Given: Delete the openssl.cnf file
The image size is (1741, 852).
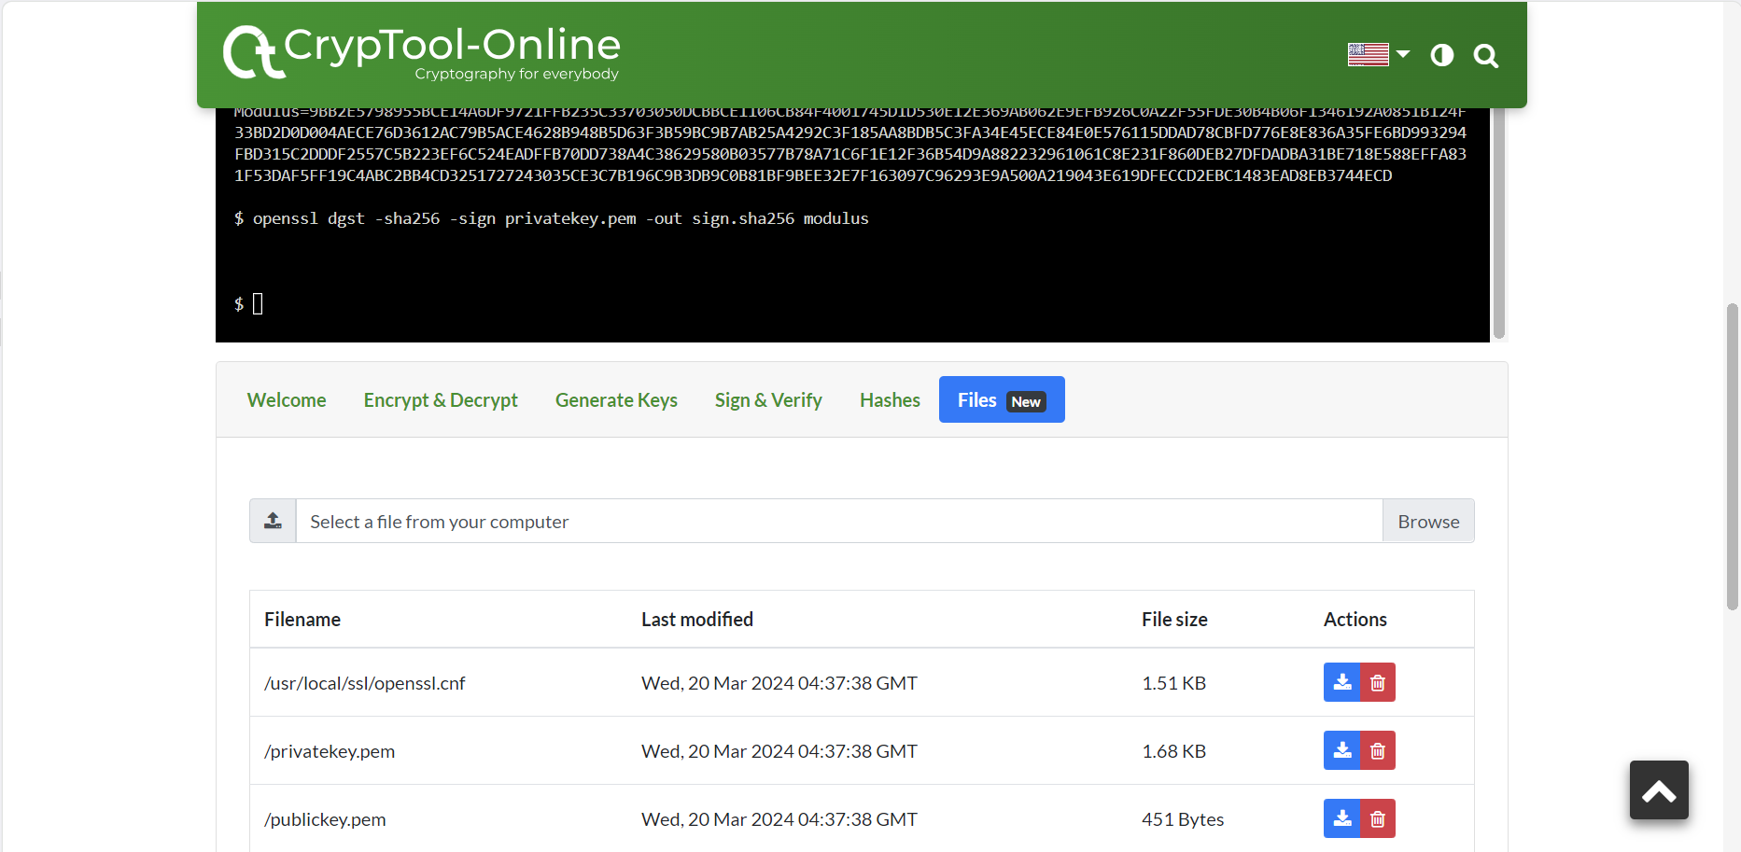Looking at the screenshot, I should click(1378, 682).
